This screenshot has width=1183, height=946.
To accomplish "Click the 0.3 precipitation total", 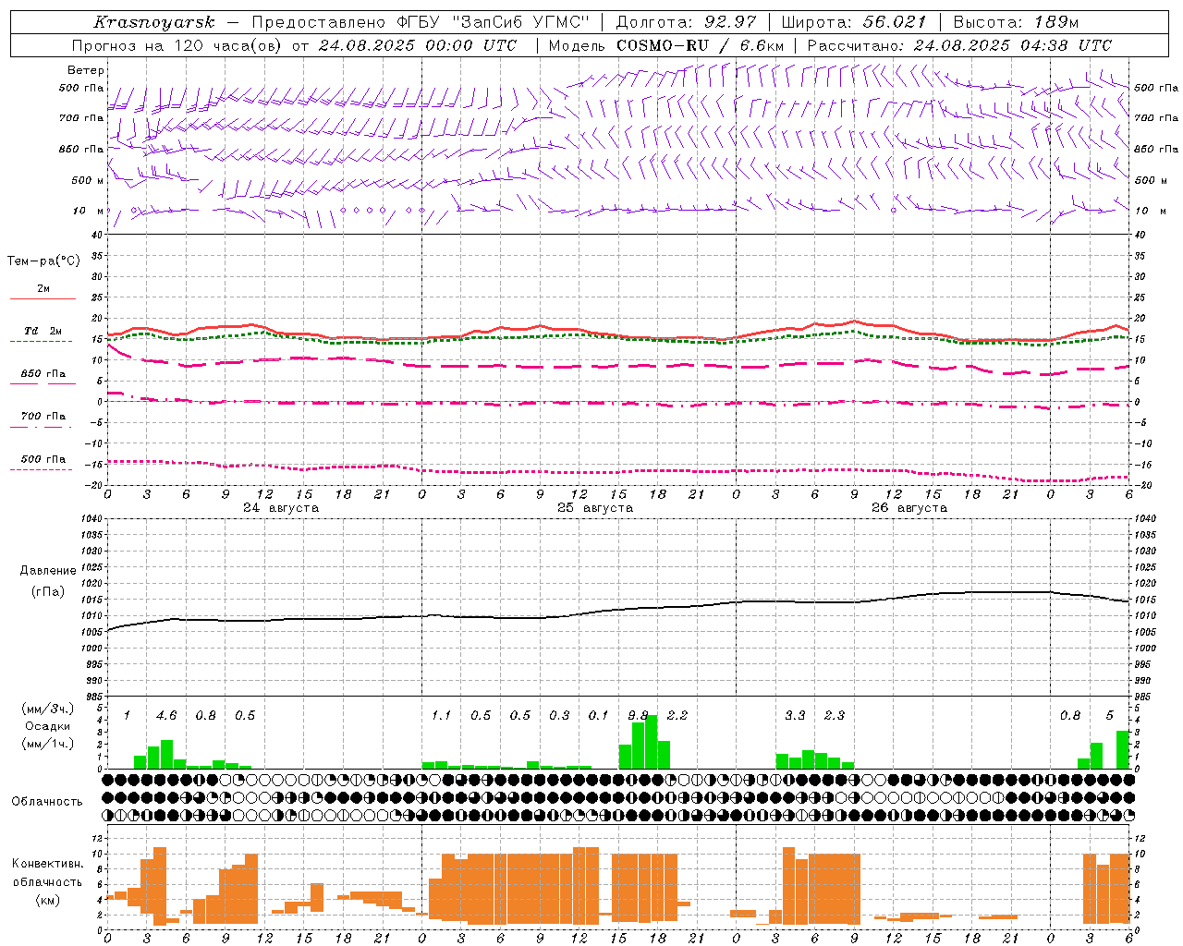I will pos(559,716).
